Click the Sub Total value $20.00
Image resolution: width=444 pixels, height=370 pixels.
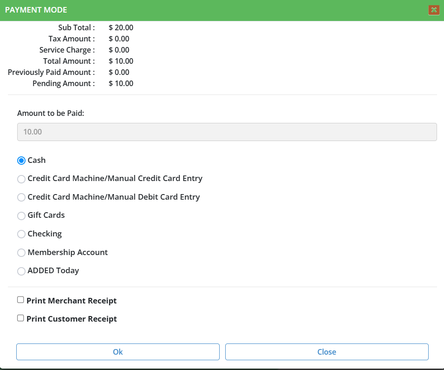coord(121,27)
